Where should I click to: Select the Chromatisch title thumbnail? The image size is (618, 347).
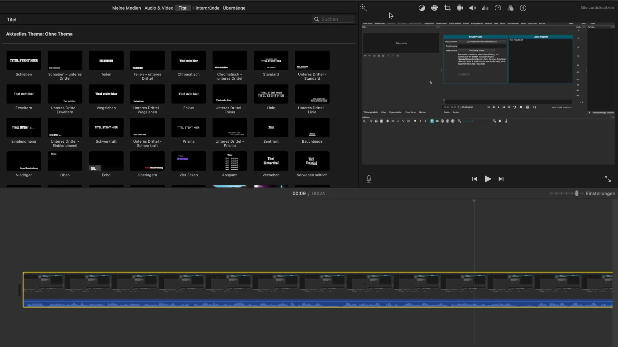[x=189, y=60]
